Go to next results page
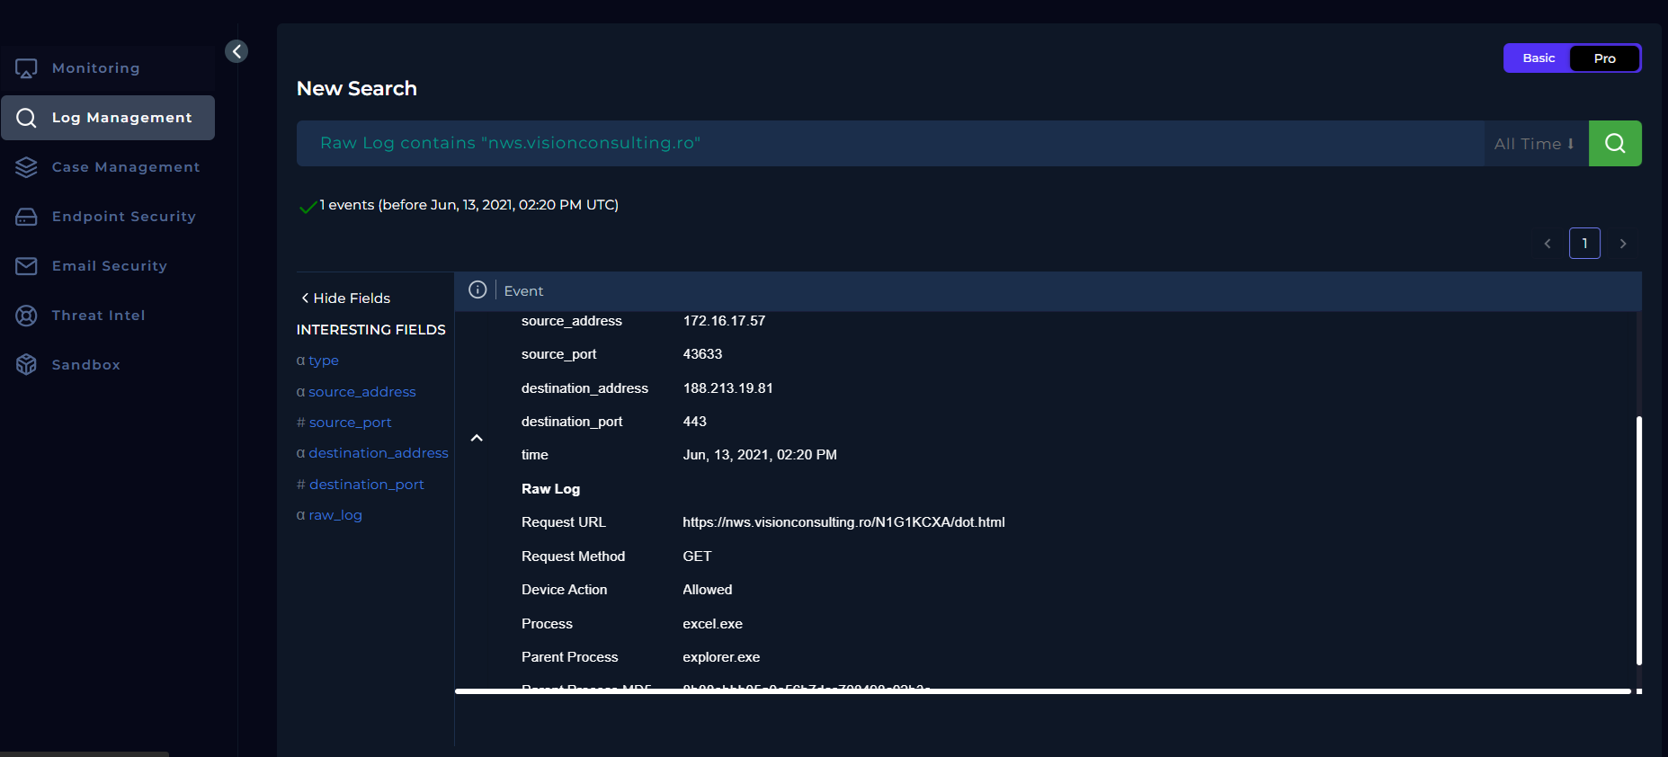 click(1622, 244)
